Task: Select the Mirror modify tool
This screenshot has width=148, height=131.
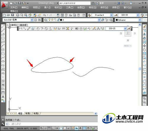Action: pyautogui.click(x=144, y=34)
